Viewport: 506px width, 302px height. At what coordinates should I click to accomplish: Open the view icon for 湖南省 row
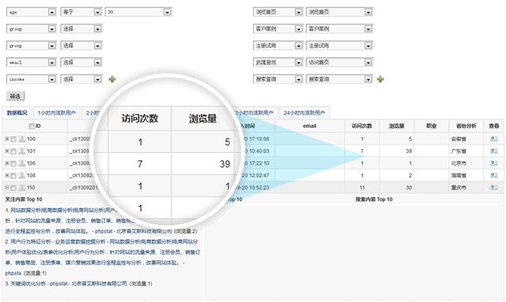click(x=494, y=176)
